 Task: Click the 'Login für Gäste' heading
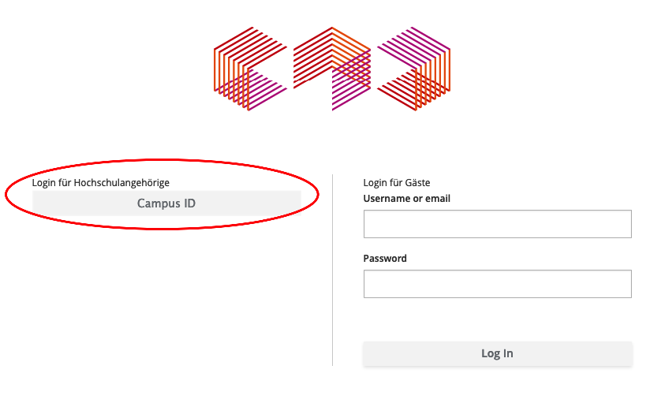(x=397, y=183)
